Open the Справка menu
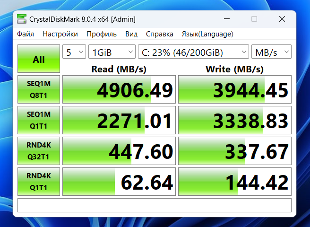 (x=160, y=34)
